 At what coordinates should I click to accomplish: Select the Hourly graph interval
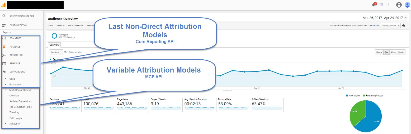(x=379, y=52)
